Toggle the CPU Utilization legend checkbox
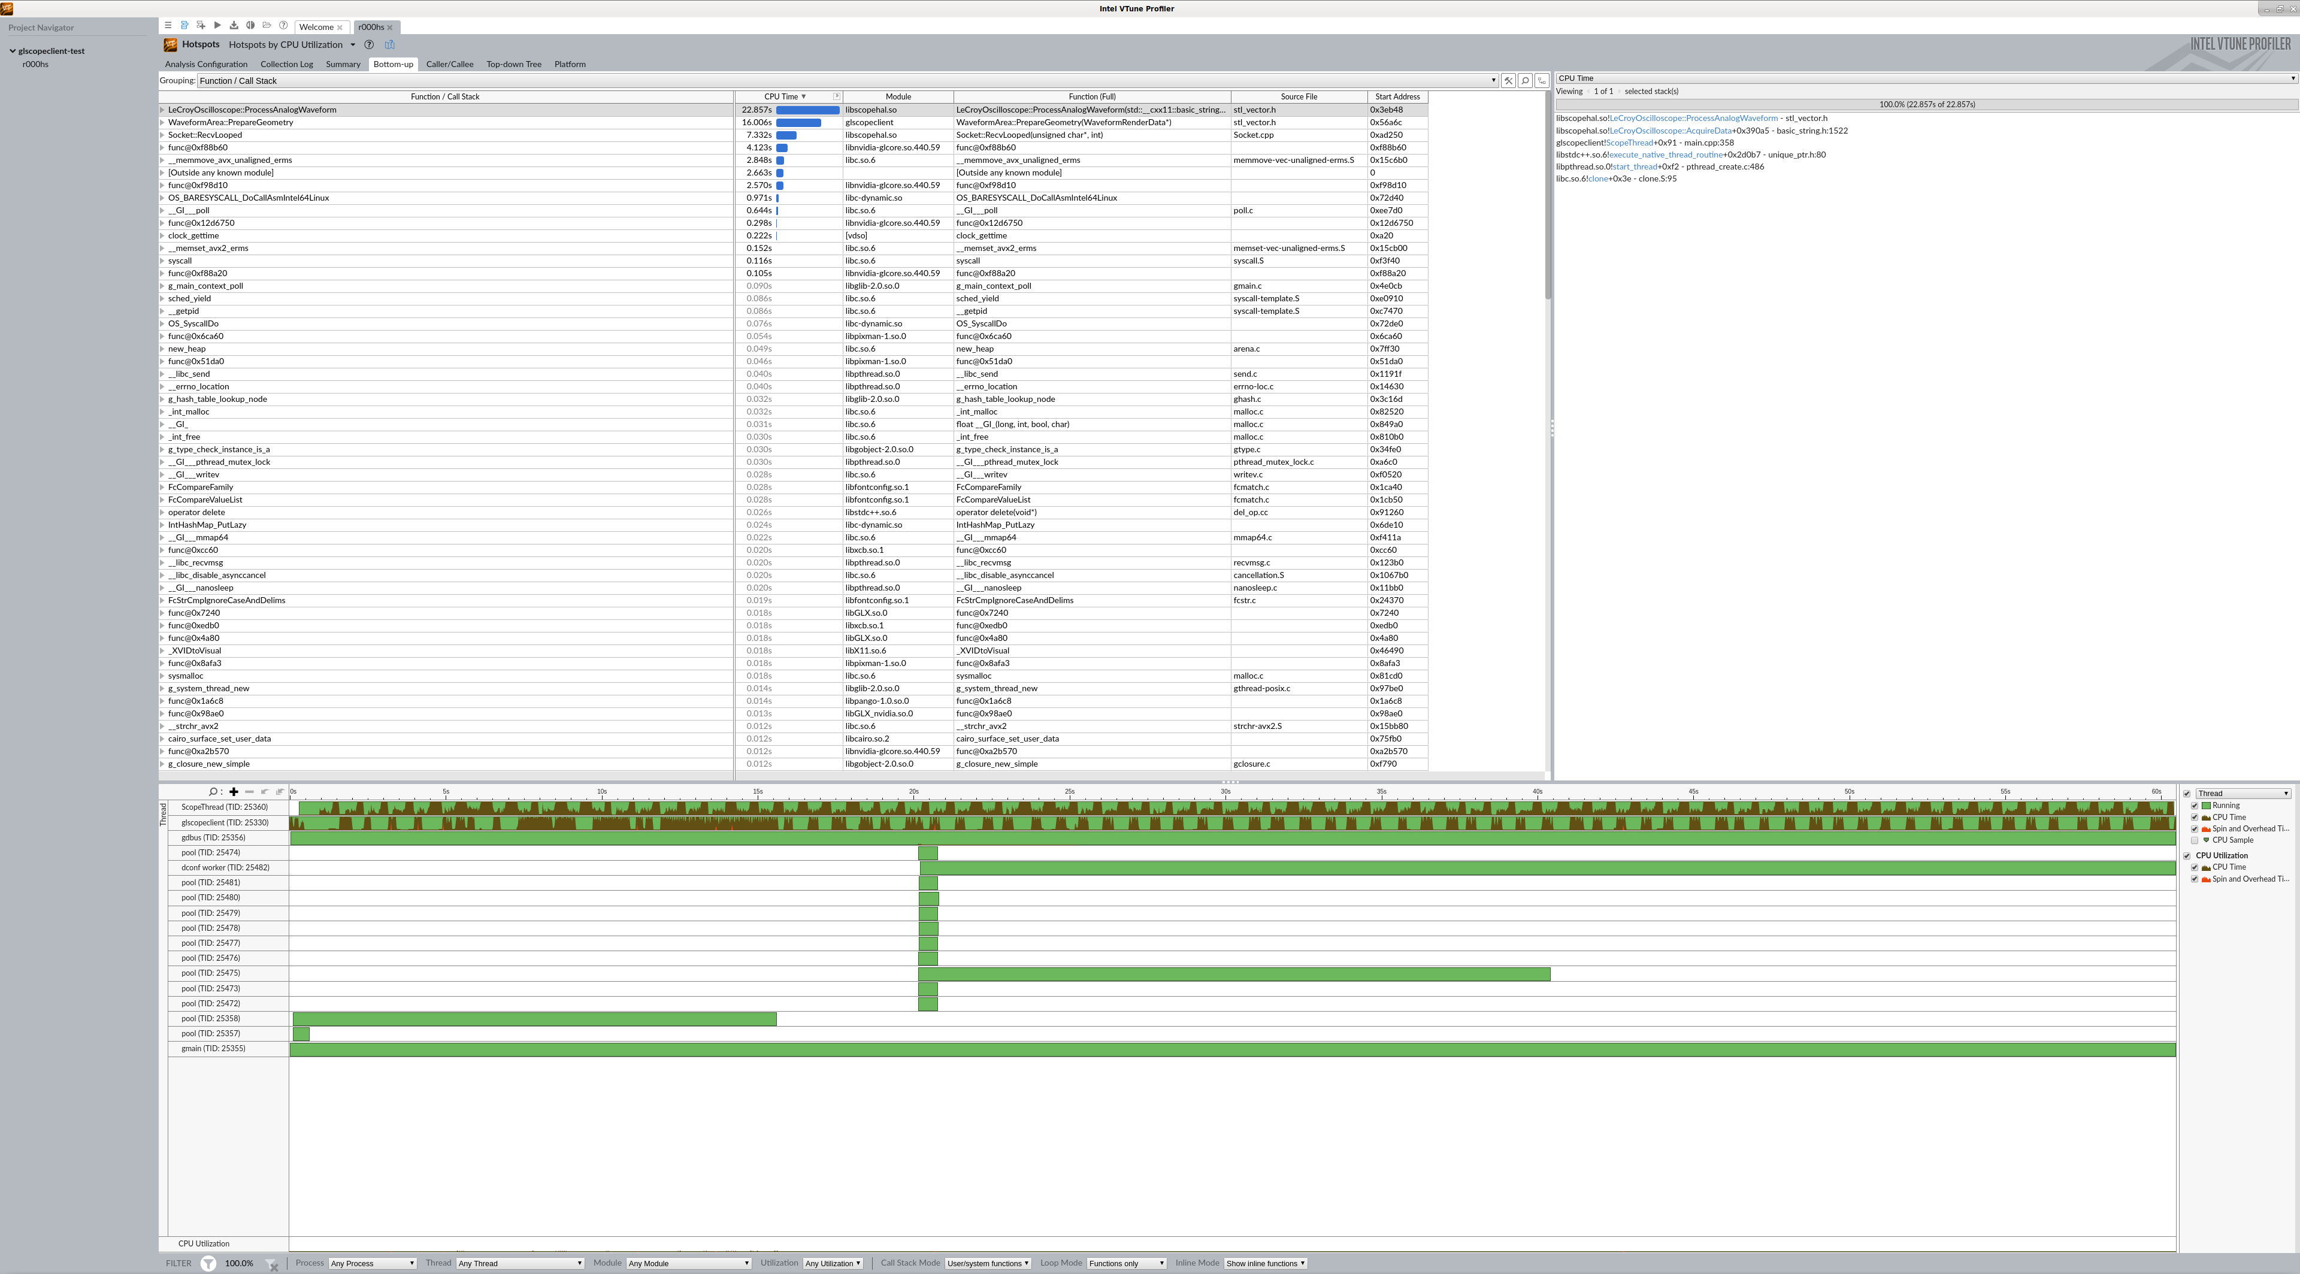The image size is (2300, 1274). [2187, 856]
